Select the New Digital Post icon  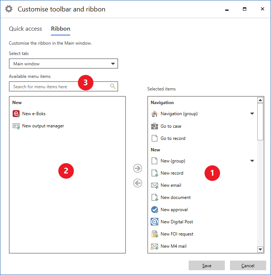(x=155, y=222)
